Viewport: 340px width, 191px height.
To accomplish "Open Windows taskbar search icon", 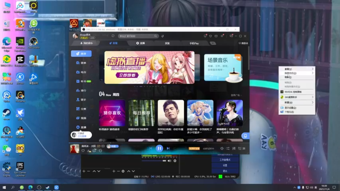I will pos(13,188).
